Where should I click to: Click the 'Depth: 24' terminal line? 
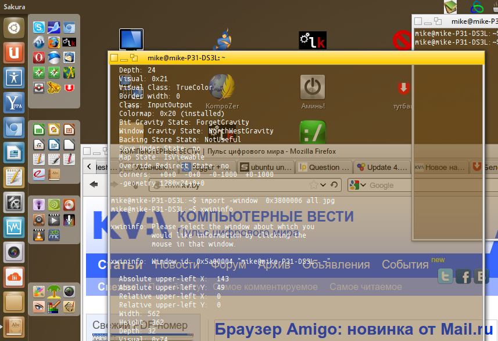pos(137,70)
